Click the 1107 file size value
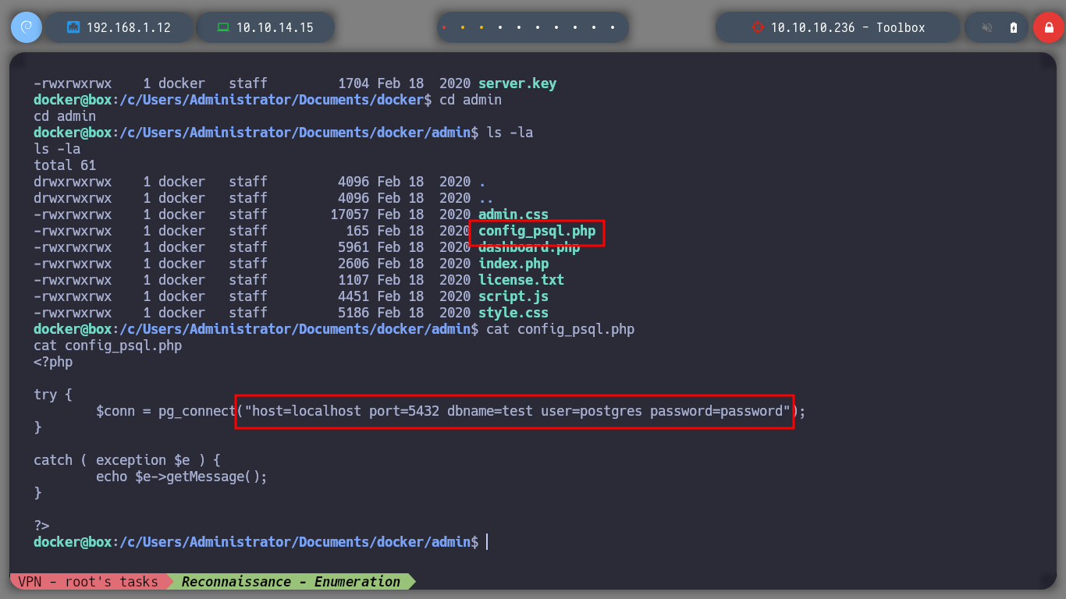Screen dimensions: 1066x599 tap(354, 280)
